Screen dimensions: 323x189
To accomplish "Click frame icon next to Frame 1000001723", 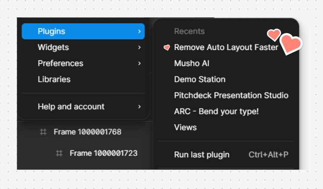I will pos(59,153).
